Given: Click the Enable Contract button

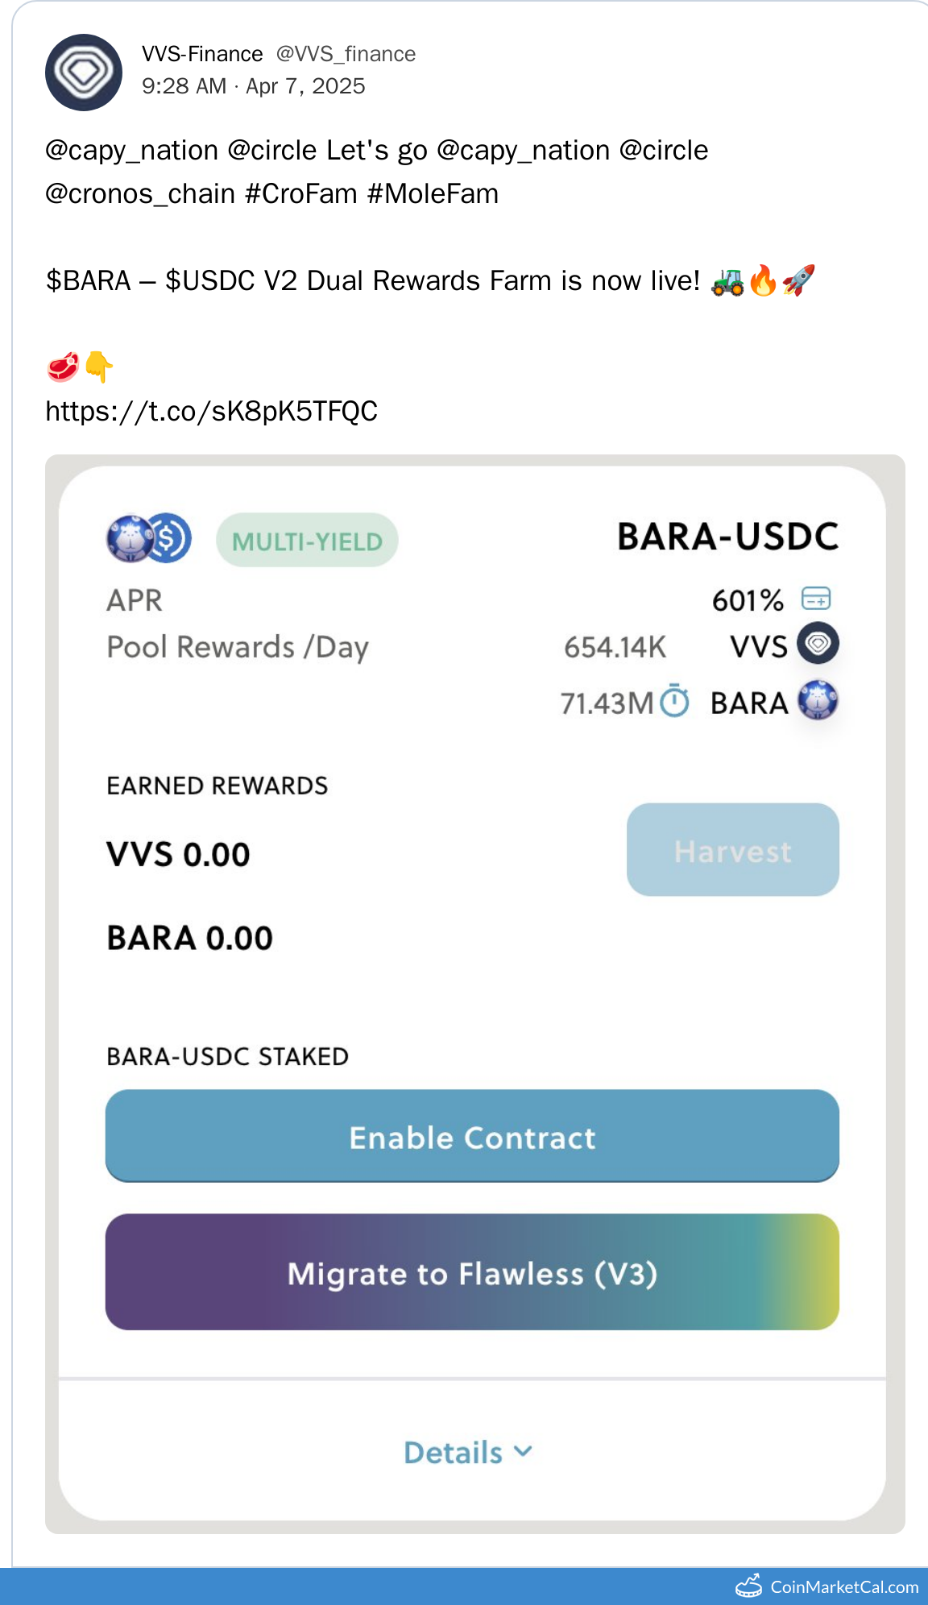Looking at the screenshot, I should 472,1136.
